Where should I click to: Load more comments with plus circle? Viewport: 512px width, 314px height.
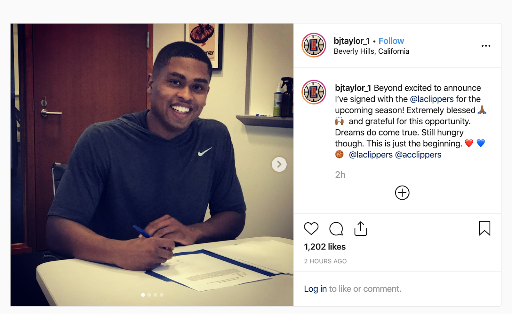click(402, 193)
